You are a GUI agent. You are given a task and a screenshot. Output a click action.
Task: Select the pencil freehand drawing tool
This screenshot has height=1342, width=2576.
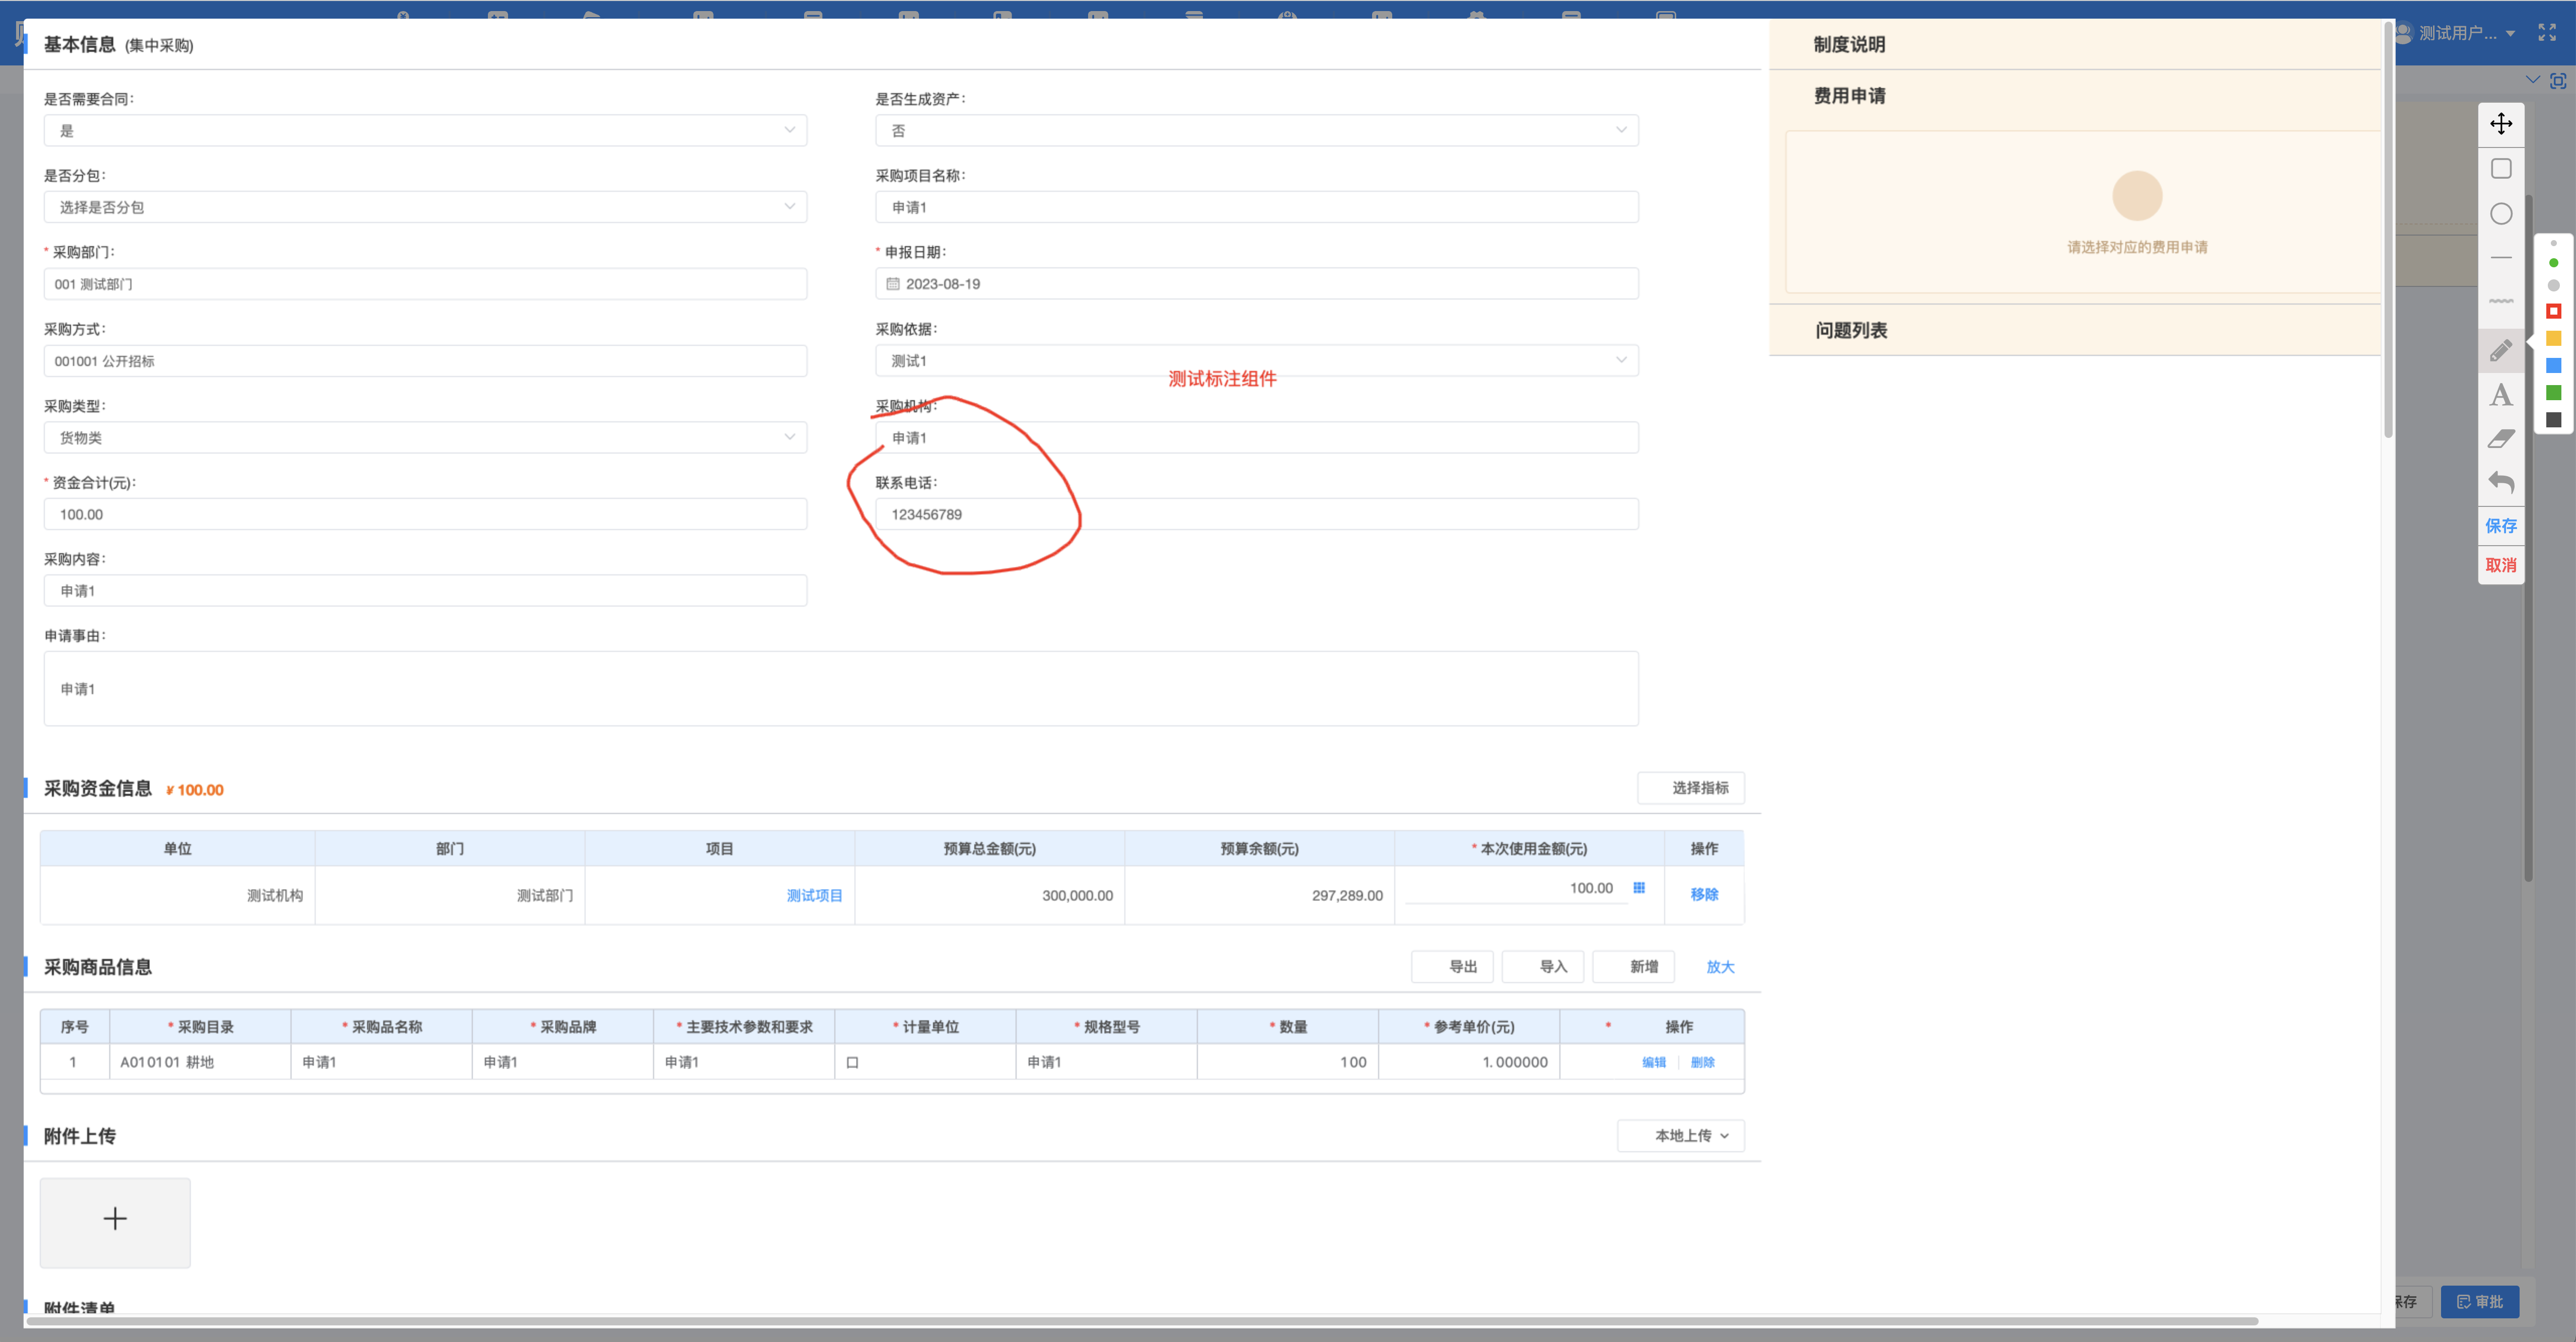pyautogui.click(x=2500, y=350)
